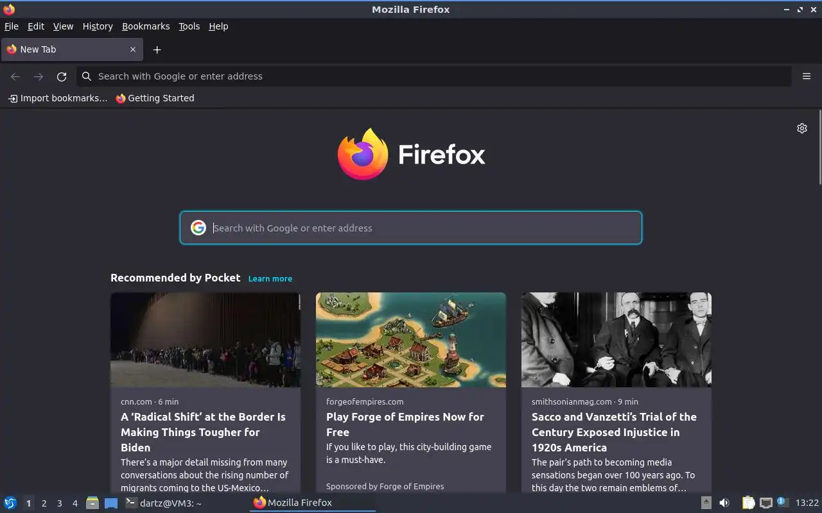822x513 pixels.
Task: Launch the file manager from the taskbar
Action: 92,503
